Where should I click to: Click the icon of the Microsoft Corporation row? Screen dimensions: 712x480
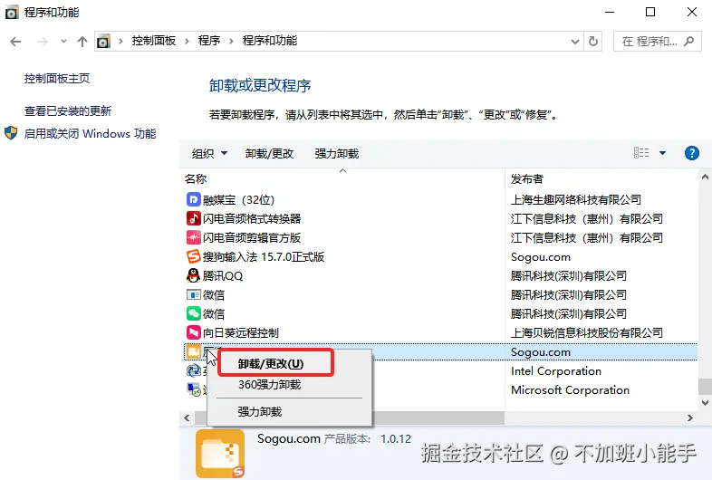pyautogui.click(x=194, y=389)
